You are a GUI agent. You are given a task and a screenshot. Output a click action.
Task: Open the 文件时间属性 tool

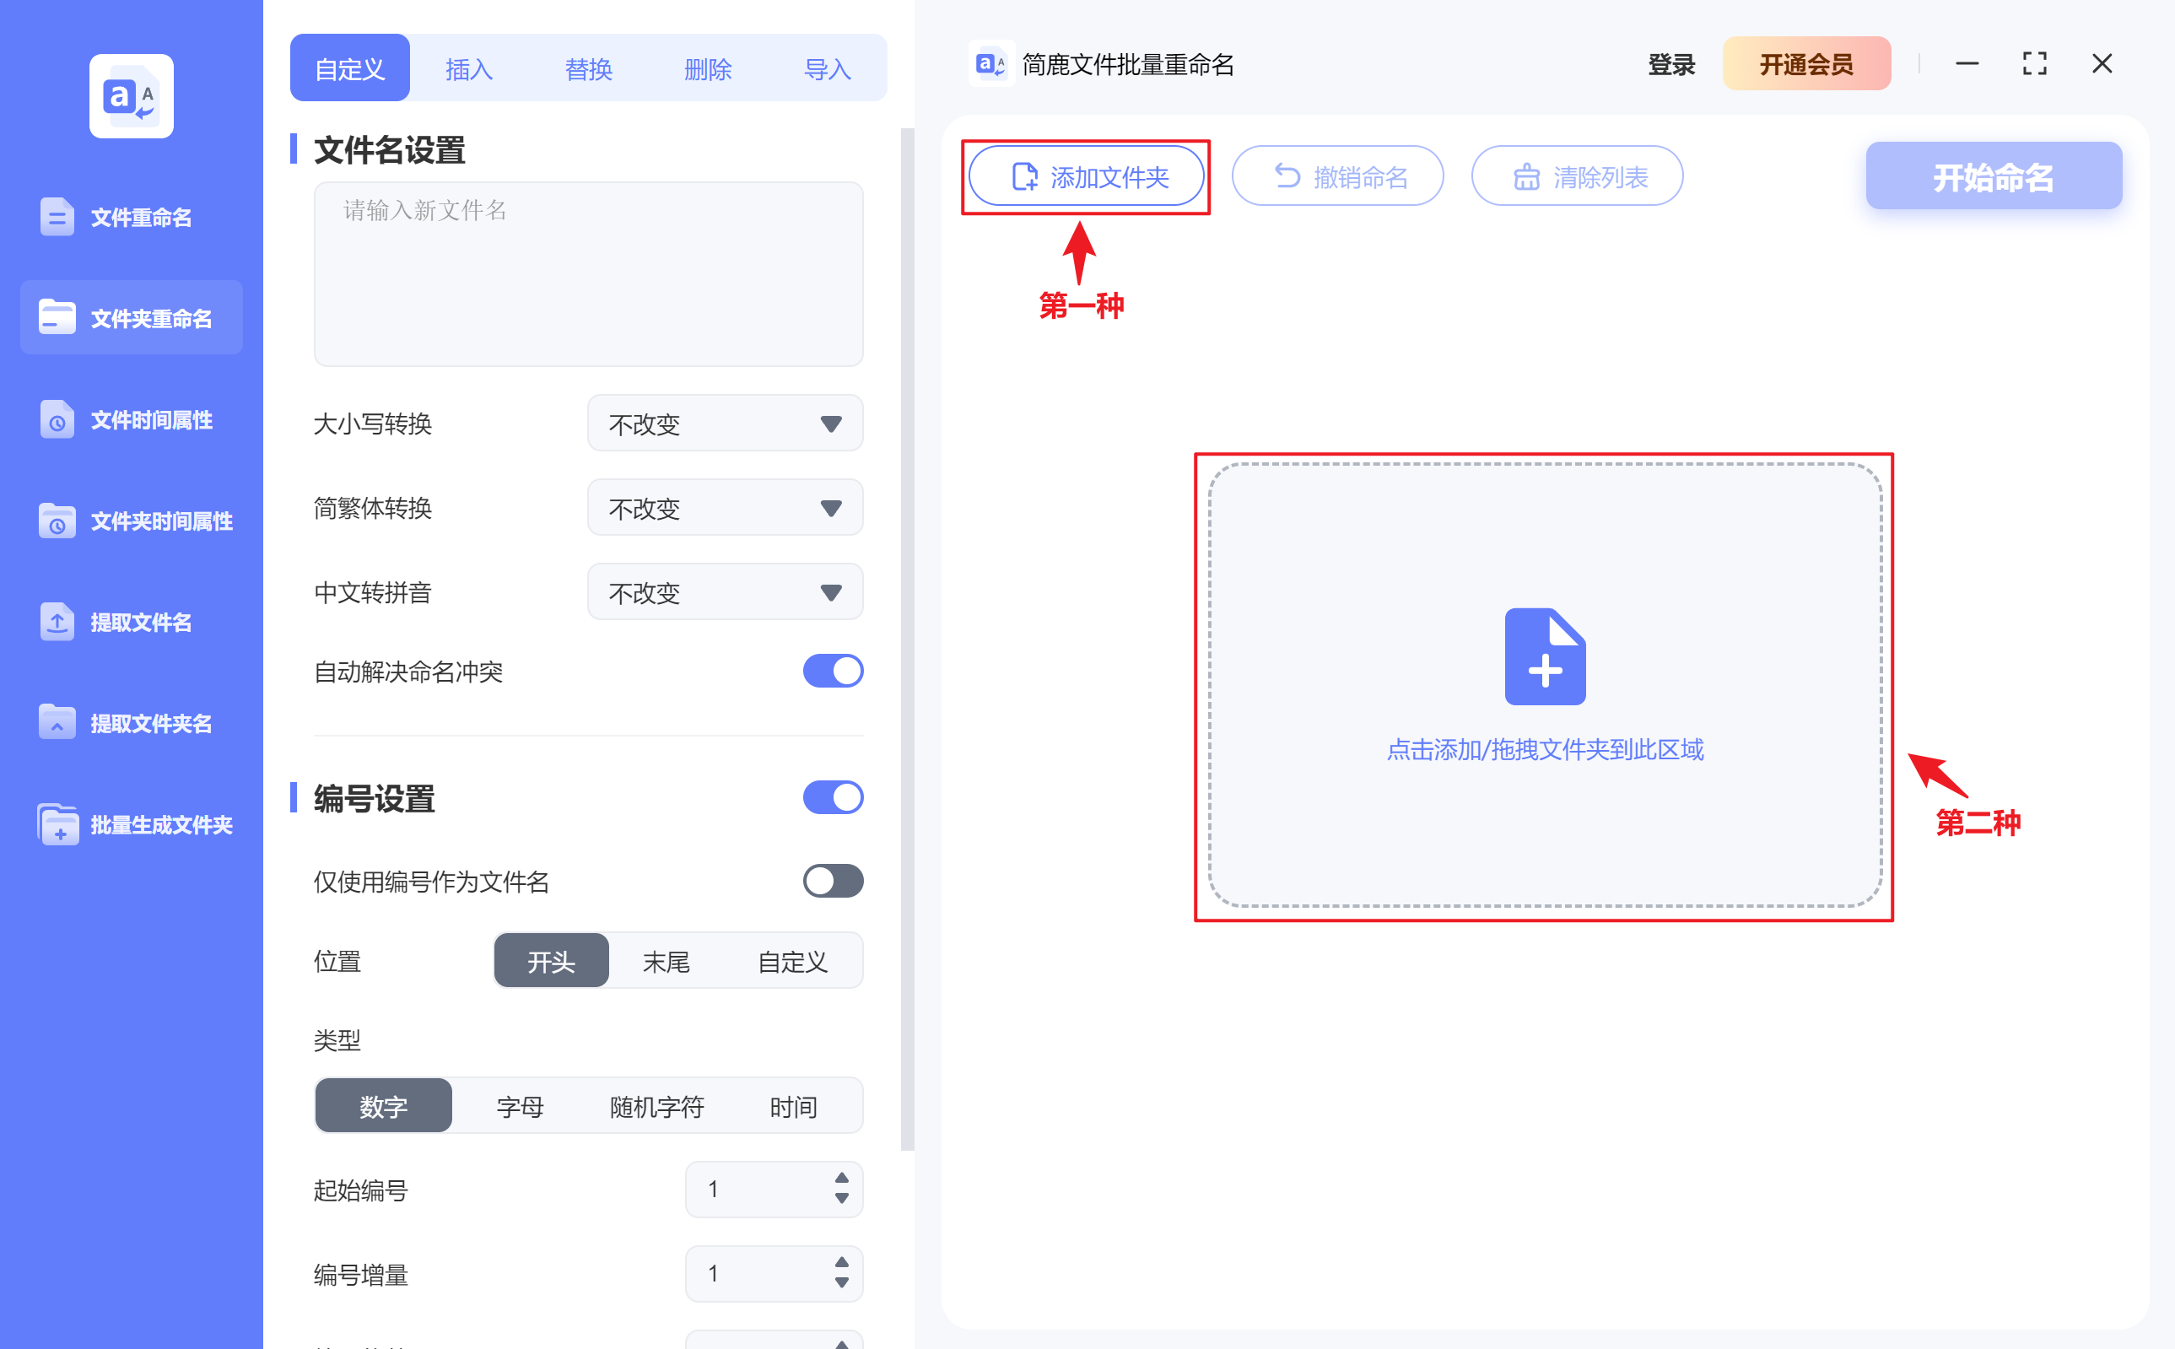pyautogui.click(x=131, y=419)
